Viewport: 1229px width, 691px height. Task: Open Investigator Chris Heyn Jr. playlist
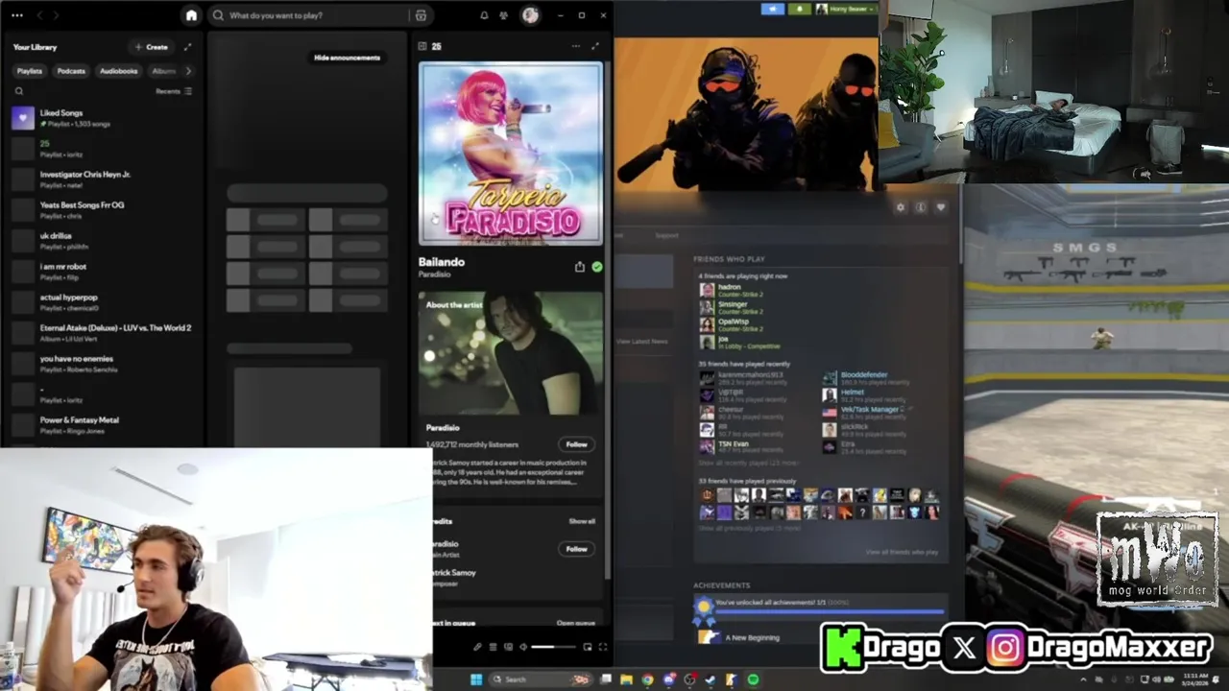click(102, 179)
